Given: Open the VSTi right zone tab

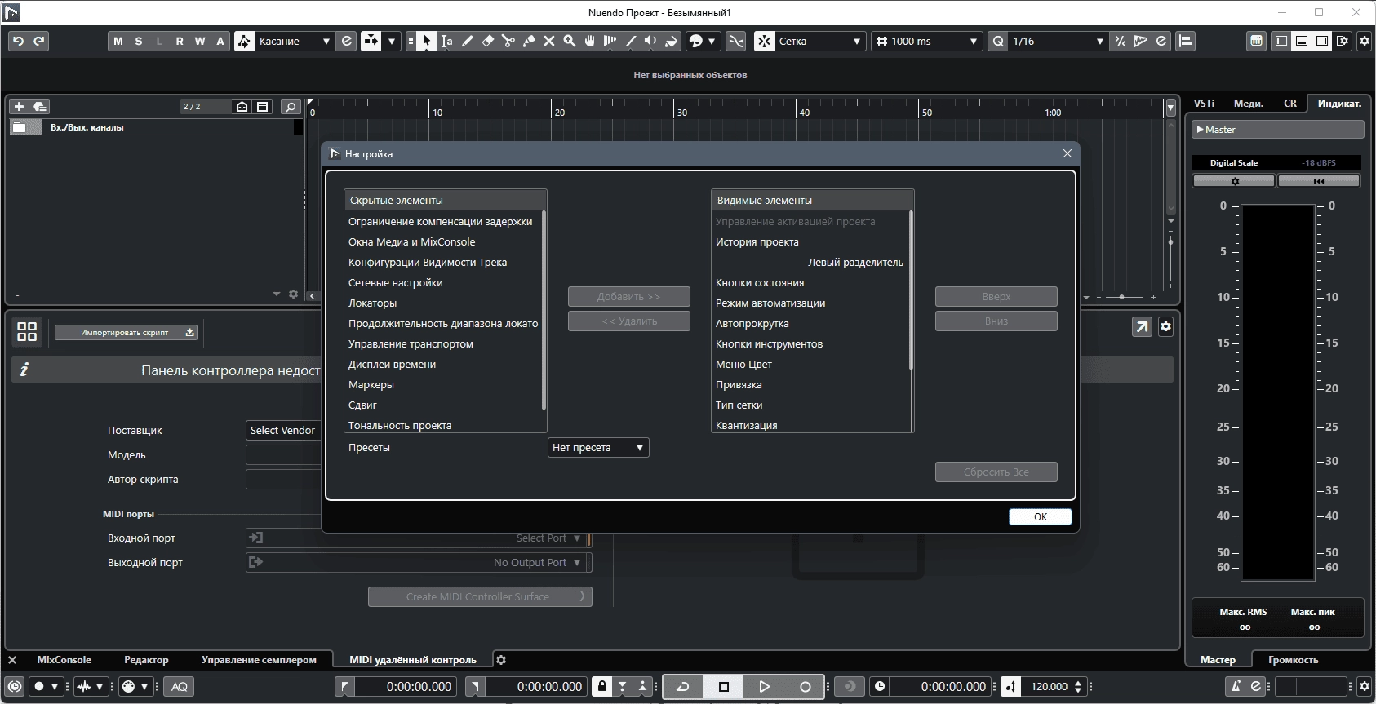Looking at the screenshot, I should click(1204, 103).
